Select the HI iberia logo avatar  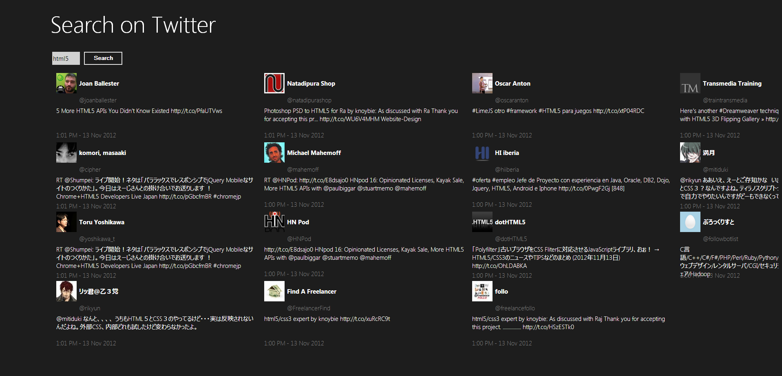(x=482, y=153)
